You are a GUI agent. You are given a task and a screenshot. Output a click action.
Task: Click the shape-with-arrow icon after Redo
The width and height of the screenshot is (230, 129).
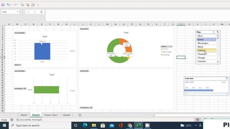pos(22,5)
